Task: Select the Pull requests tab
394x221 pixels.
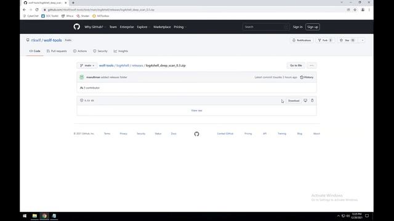Action: pyautogui.click(x=57, y=51)
